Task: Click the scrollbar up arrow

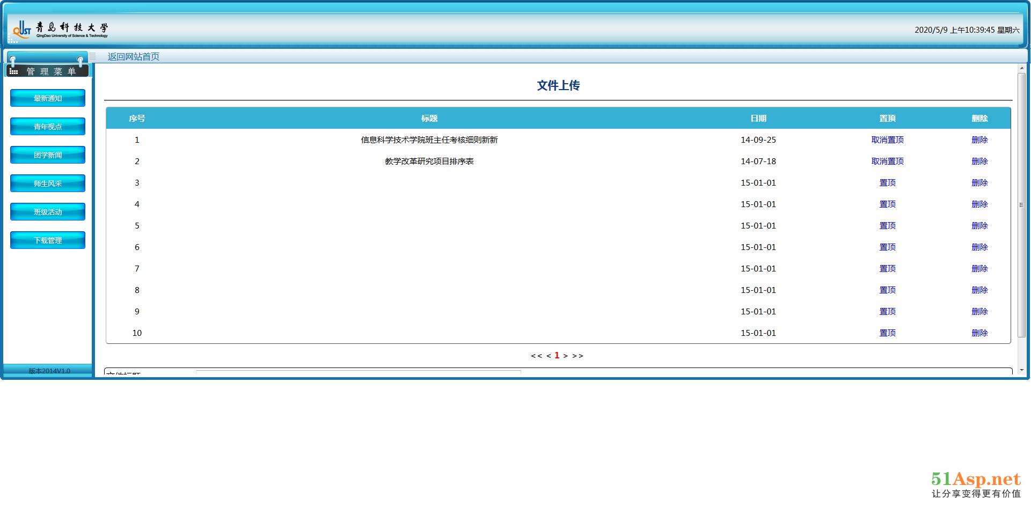Action: (1021, 68)
